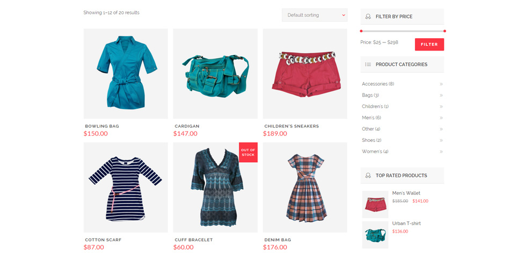Click the FILTER BY PRICE heading
The width and height of the screenshot is (526, 253).
394,17
